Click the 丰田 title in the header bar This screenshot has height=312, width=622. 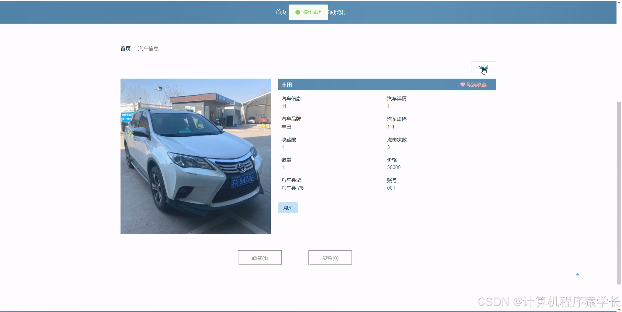pyautogui.click(x=287, y=85)
